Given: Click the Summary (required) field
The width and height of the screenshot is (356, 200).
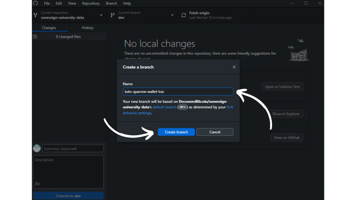Looking at the screenshot, I should [x=73, y=149].
